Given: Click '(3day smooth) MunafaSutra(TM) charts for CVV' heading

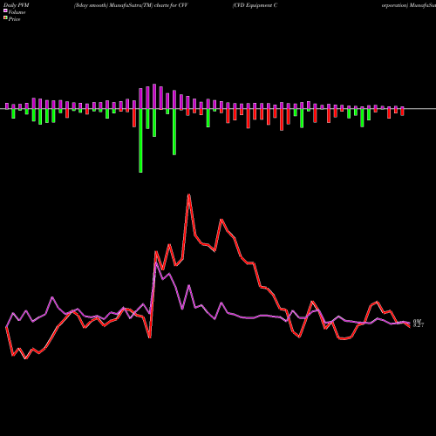Looking at the screenshot, I should (131, 5).
